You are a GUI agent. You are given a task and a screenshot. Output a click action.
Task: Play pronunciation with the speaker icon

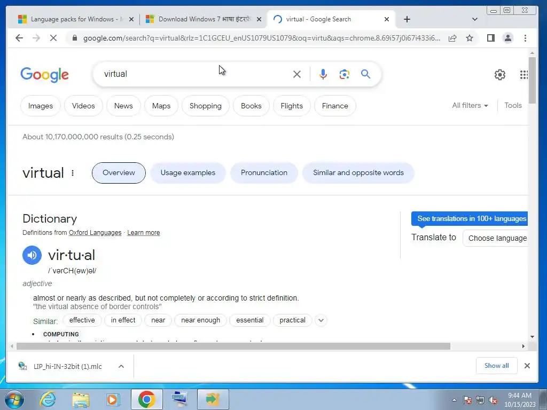click(x=32, y=255)
